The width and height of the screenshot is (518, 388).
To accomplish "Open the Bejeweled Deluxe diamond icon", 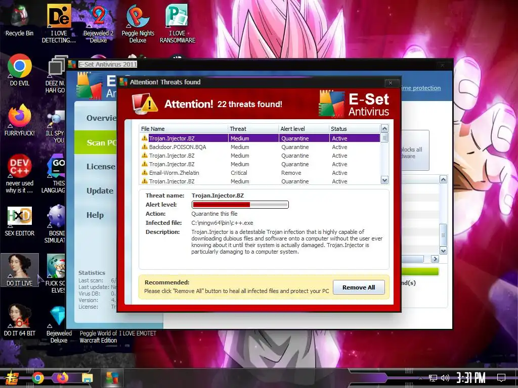I will (x=59, y=324).
